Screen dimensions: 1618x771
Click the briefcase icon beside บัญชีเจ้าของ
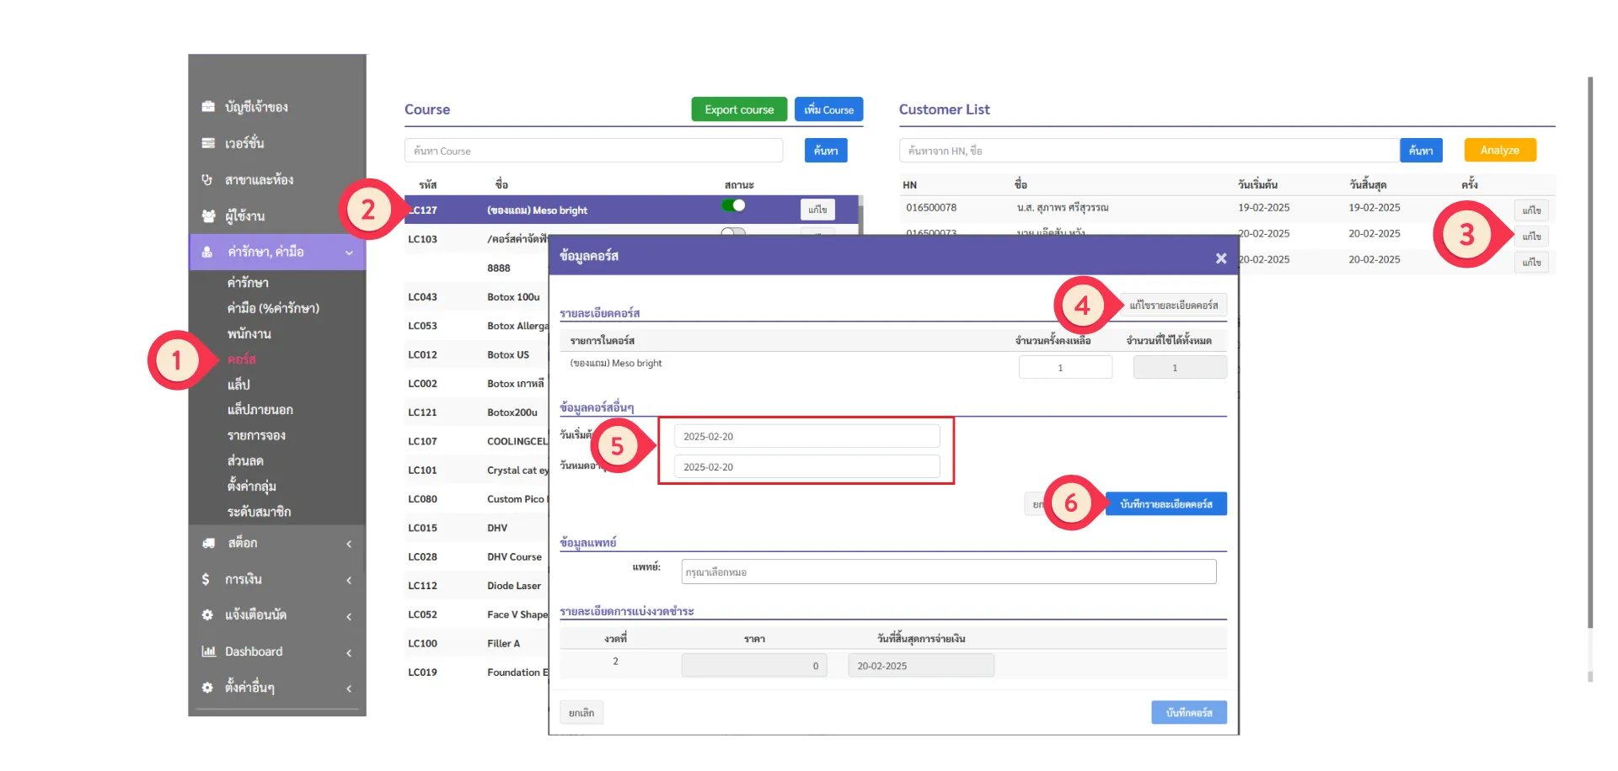[x=208, y=107]
